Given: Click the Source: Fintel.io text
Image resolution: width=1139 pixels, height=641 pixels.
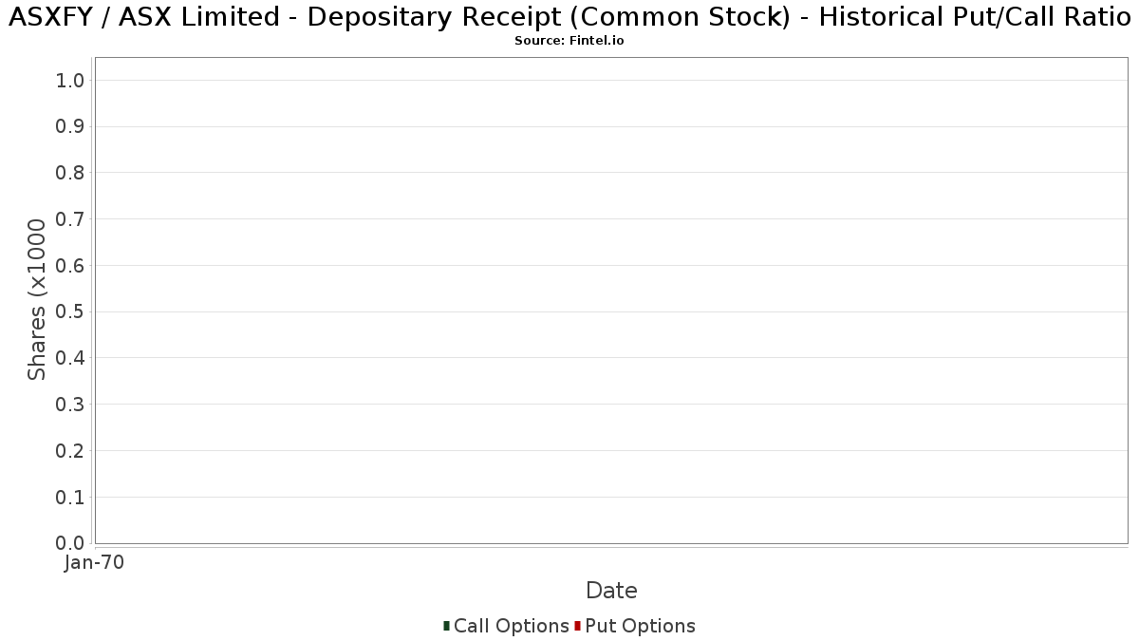Looking at the screenshot, I should (x=569, y=41).
